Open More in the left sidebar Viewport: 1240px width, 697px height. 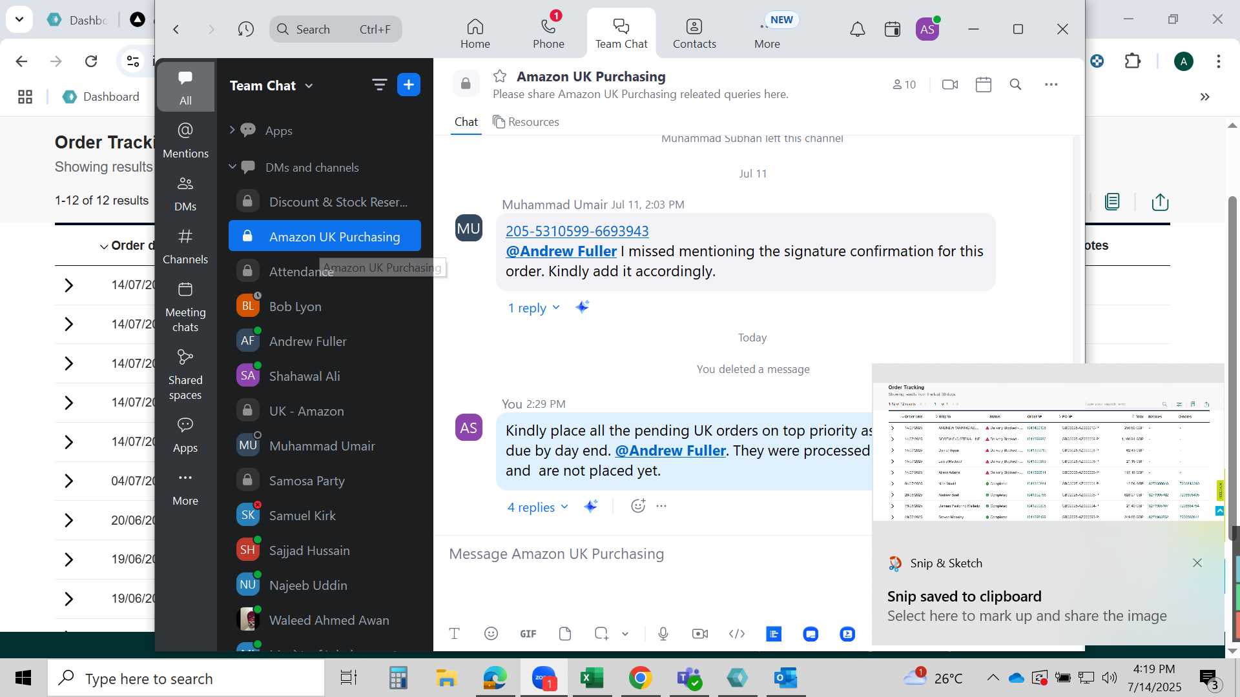[x=185, y=489]
